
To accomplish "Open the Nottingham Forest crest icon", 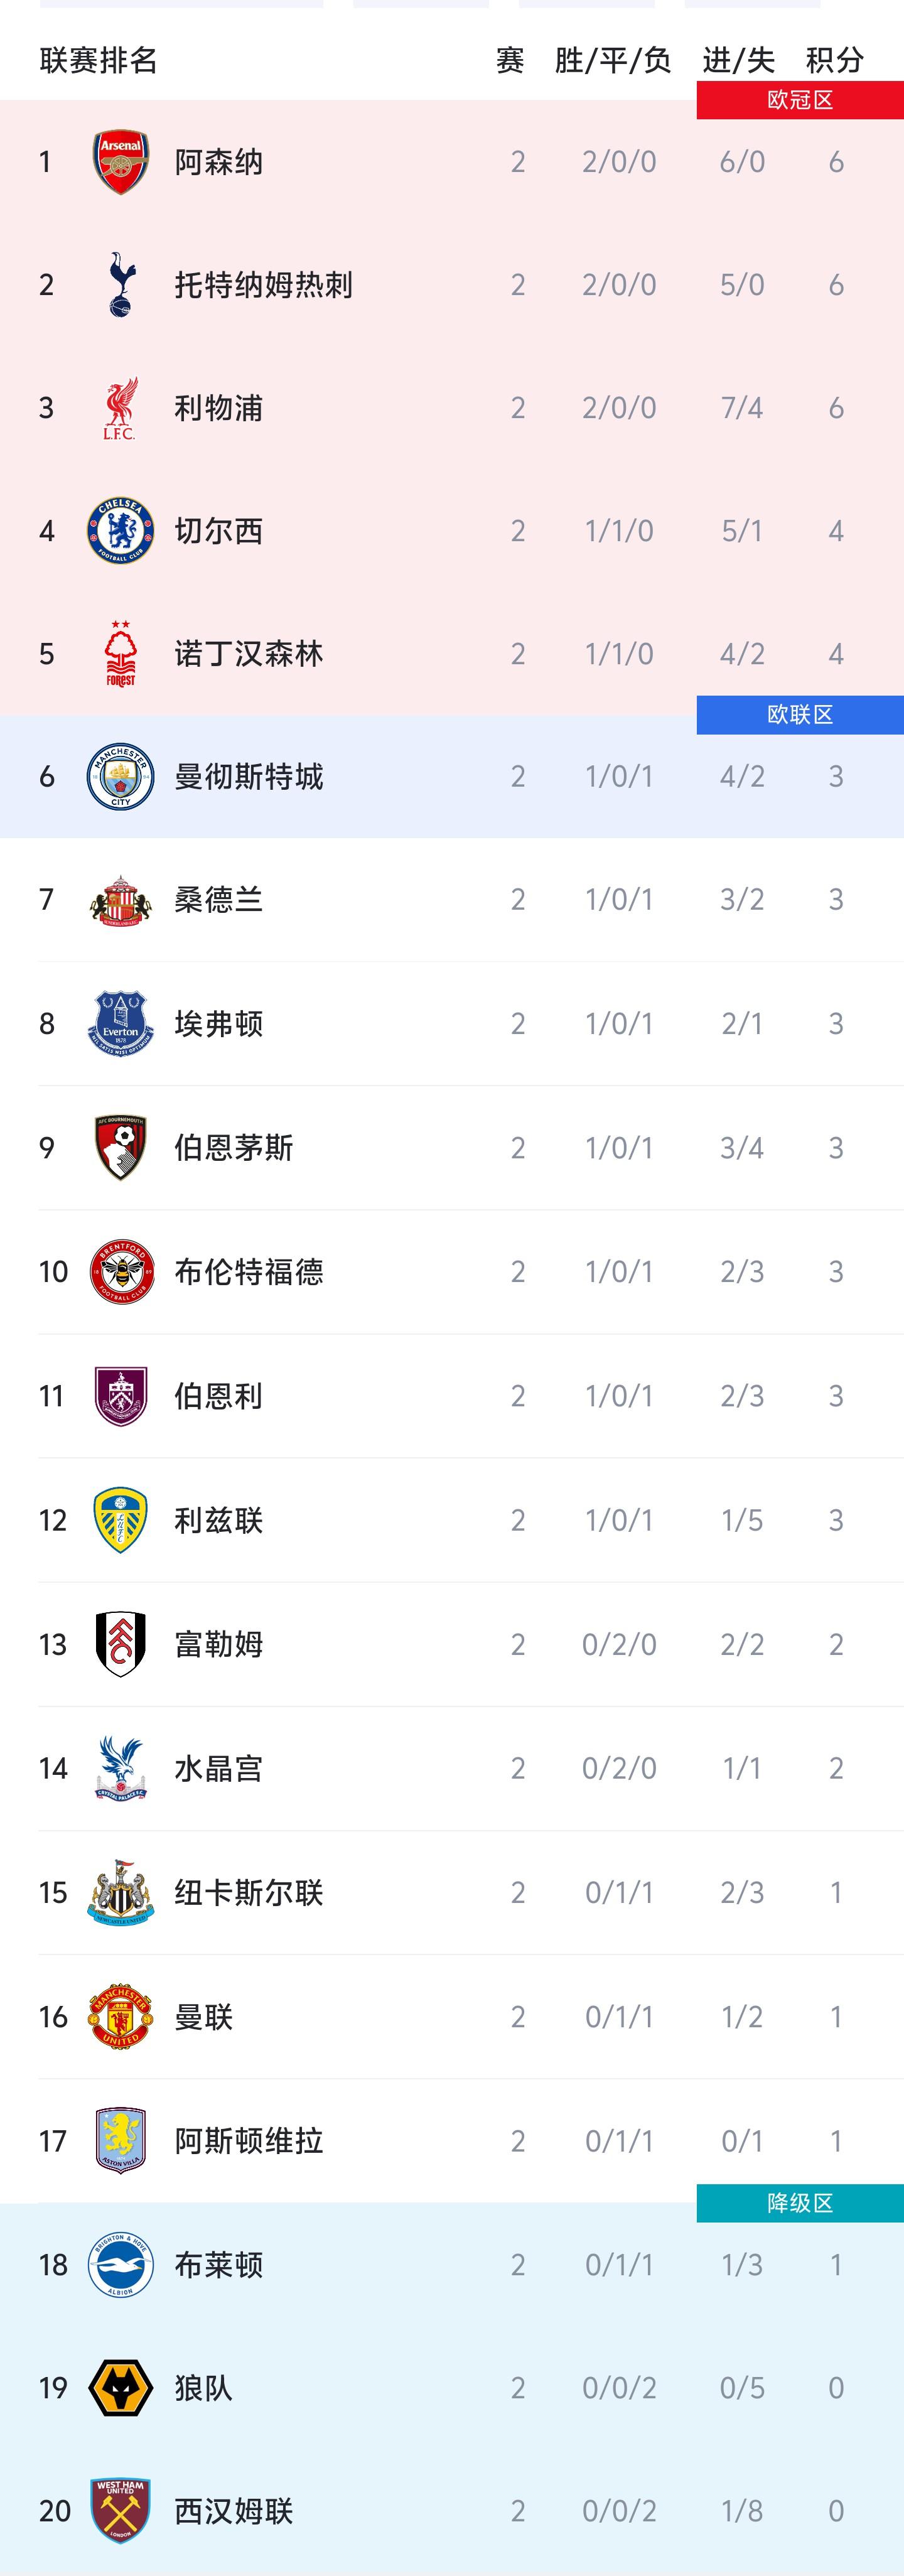I will 121,654.
